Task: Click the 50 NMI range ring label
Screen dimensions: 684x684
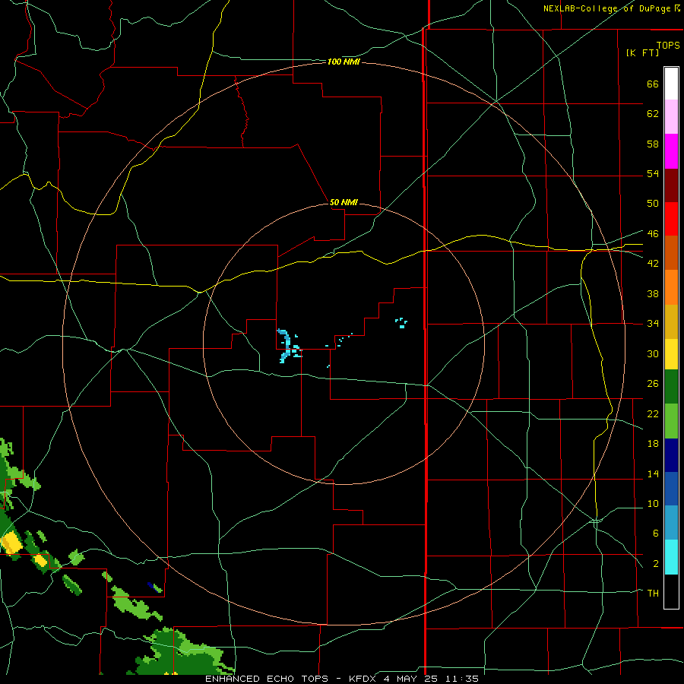Action: 344,202
